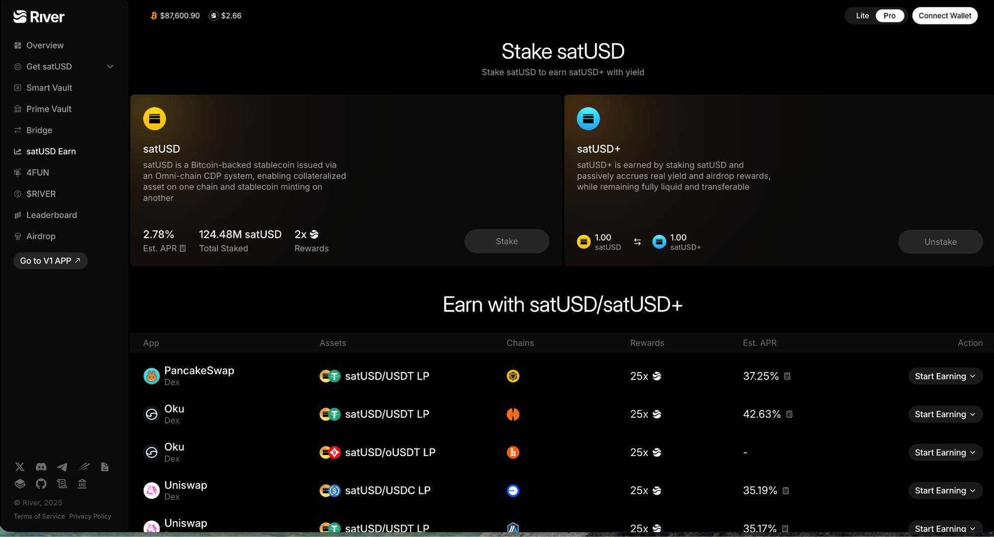Screen dimensions: 994x537
Task: Click the Telegram paper-plane icon
Action: 62,467
